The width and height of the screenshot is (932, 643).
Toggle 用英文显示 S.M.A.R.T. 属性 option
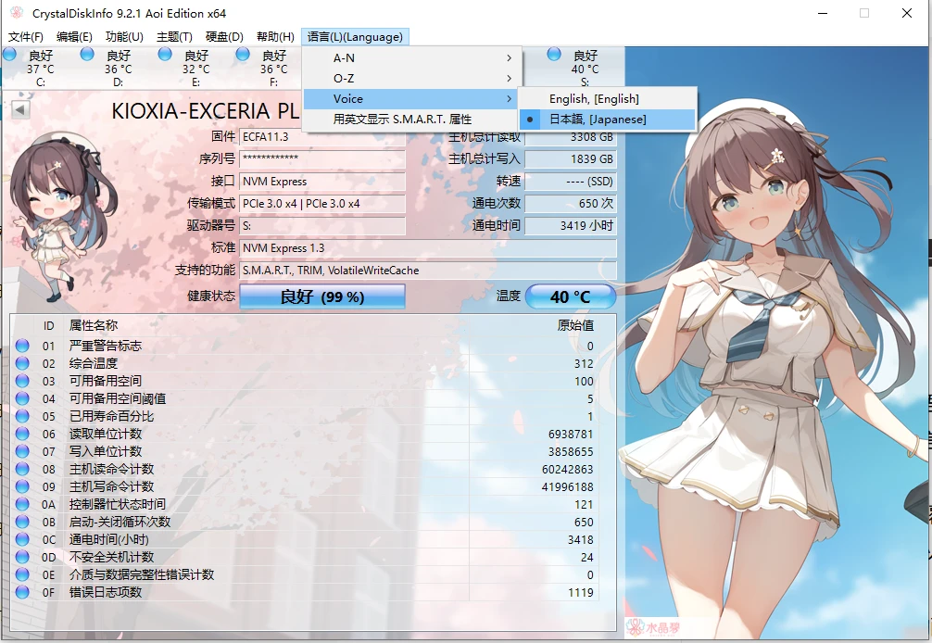(411, 120)
